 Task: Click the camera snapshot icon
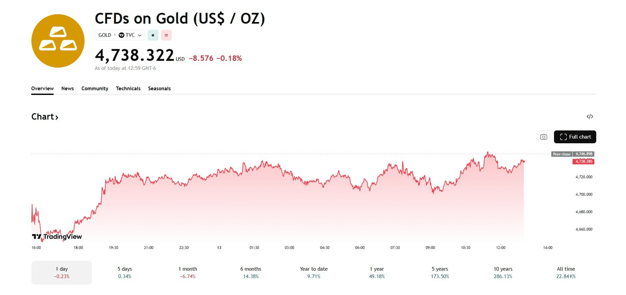(544, 137)
